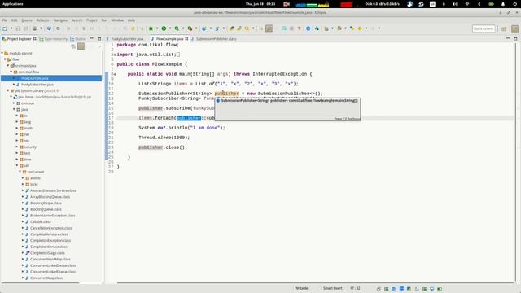Click Collapse All icon in Project Explorer
The image size is (521, 293).
click(73, 46)
